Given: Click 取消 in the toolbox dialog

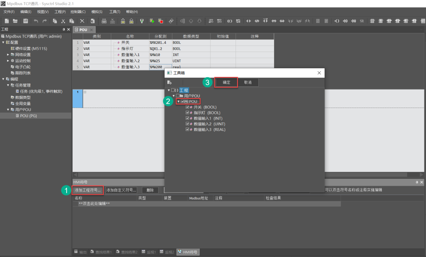Looking at the screenshot, I should tap(248, 82).
